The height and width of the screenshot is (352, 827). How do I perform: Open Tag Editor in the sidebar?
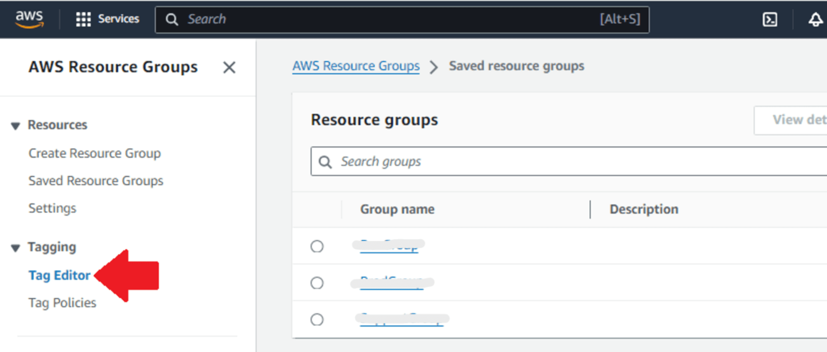coord(60,276)
